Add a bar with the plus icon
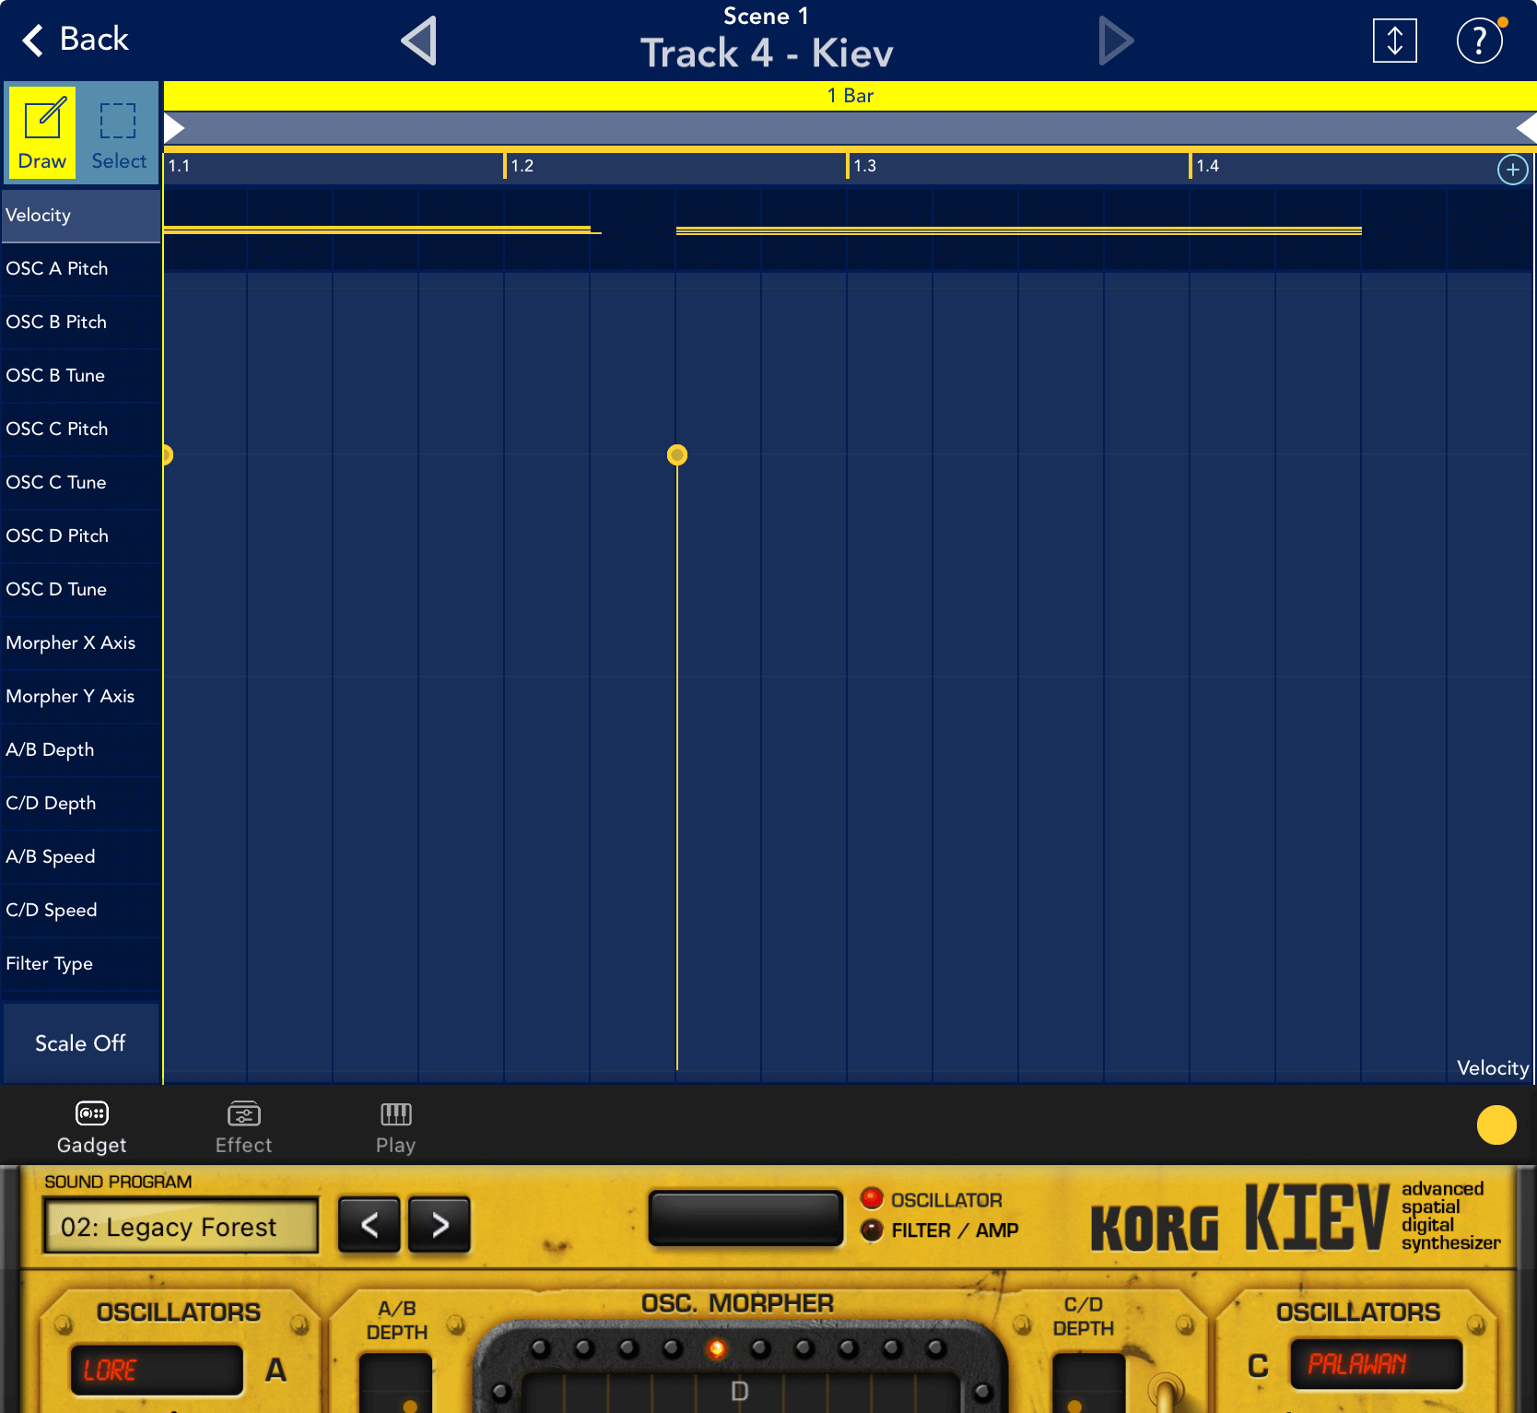Image resolution: width=1537 pixels, height=1413 pixels. 1512,170
